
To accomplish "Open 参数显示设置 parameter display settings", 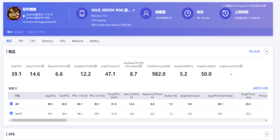I will pos(260,88).
